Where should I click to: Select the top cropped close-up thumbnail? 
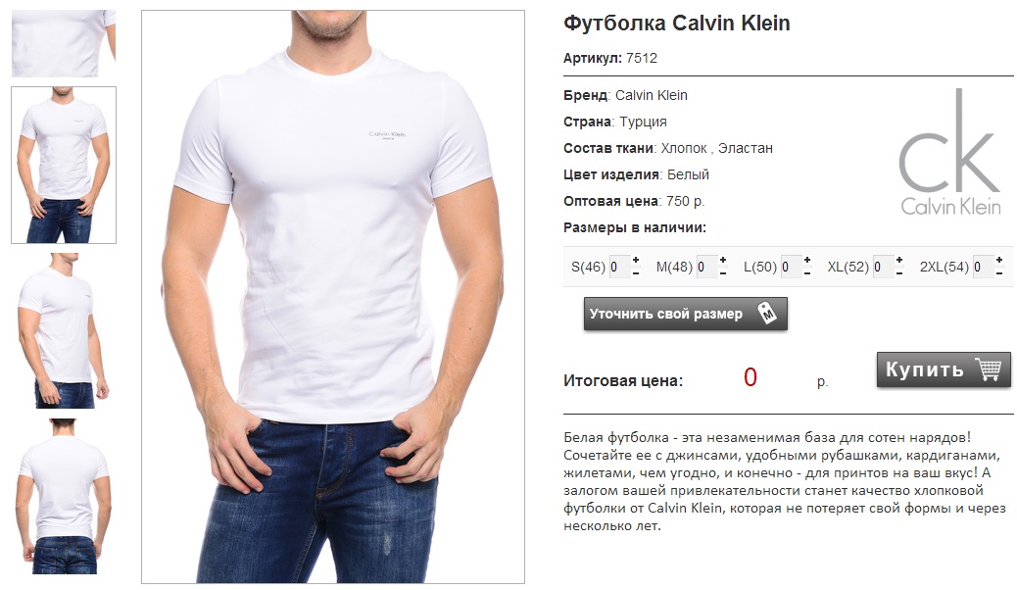64,43
